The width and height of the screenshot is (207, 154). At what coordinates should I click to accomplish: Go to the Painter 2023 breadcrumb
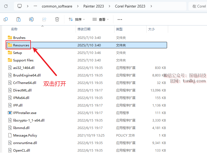pyautogui.click(x=94, y=6)
